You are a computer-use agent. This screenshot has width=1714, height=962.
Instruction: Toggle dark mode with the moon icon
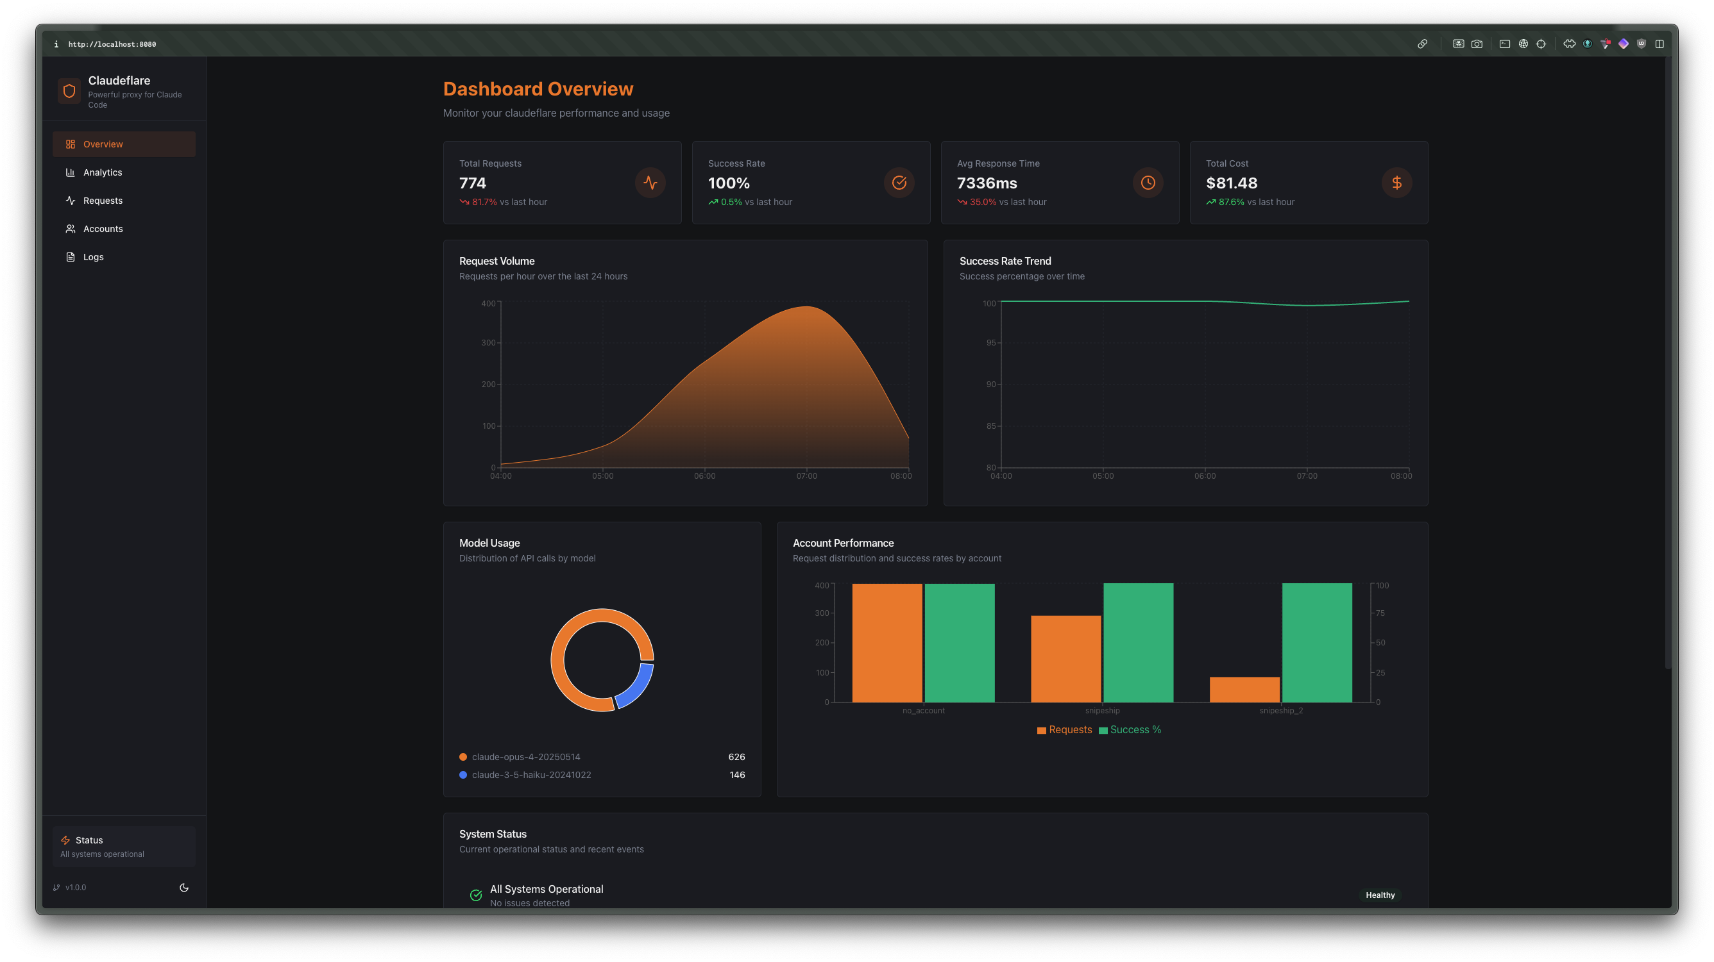pos(184,887)
